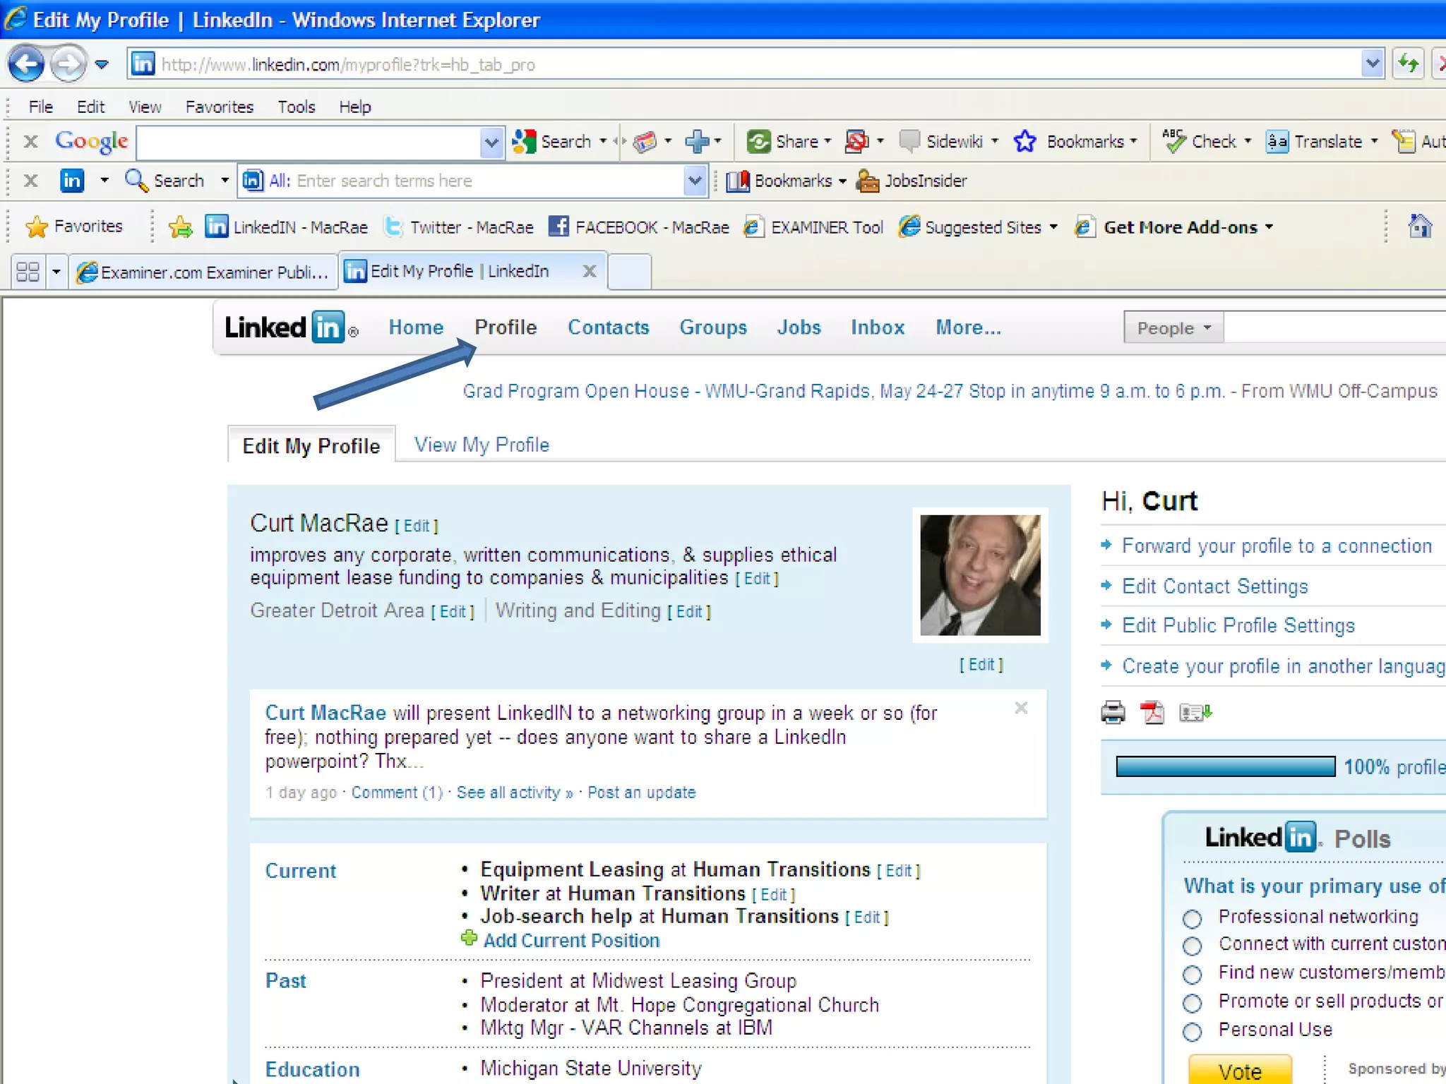Open FACEBOOK - MacRae favorites link

click(639, 227)
